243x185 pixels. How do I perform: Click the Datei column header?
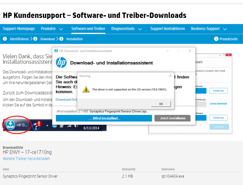pyautogui.click(x=6, y=169)
